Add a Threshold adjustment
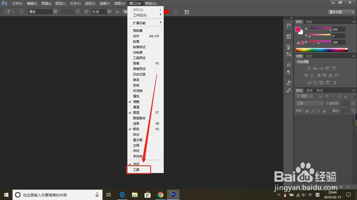Viewport: 357px width, 200px height. coord(322,83)
